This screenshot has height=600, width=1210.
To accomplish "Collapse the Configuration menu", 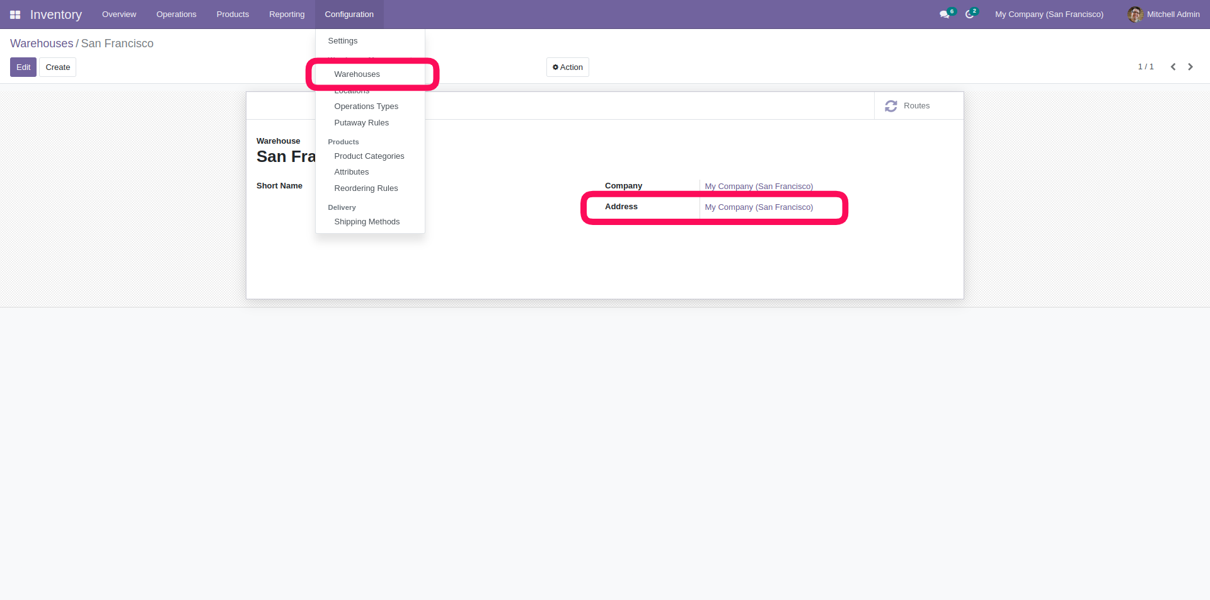I will coord(349,14).
